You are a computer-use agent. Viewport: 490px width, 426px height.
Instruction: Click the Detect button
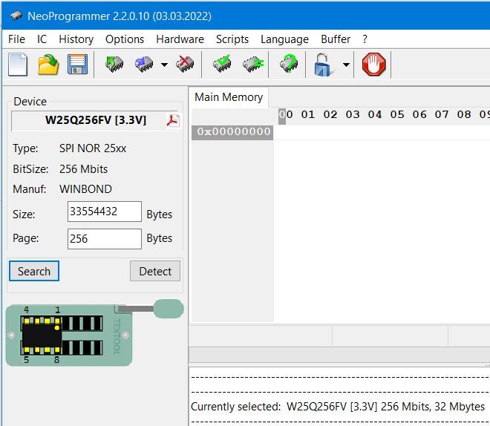click(x=155, y=271)
